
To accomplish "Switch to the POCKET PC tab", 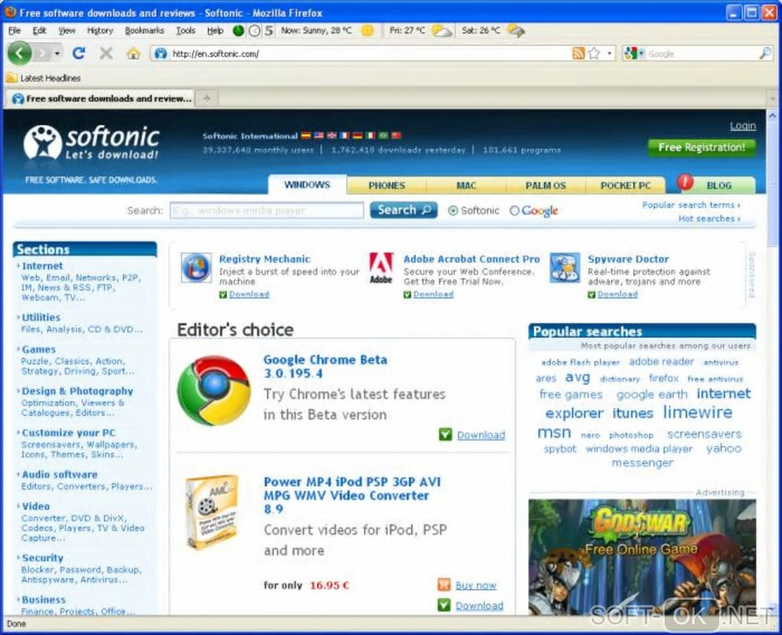I will [x=626, y=185].
